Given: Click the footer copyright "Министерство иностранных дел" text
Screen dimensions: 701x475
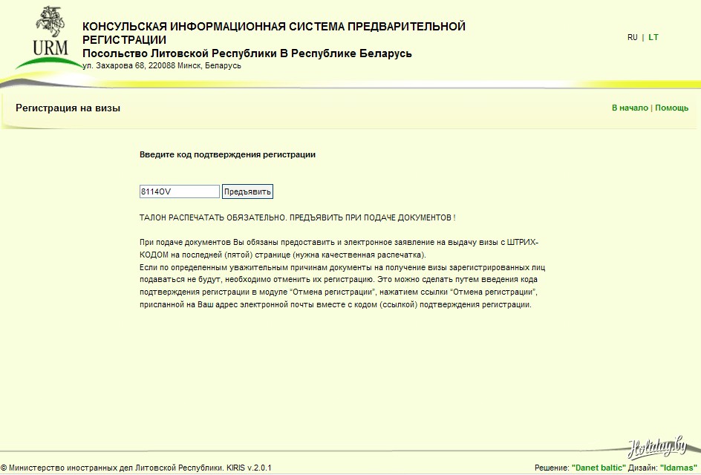Looking at the screenshot, I should pyautogui.click(x=136, y=468).
